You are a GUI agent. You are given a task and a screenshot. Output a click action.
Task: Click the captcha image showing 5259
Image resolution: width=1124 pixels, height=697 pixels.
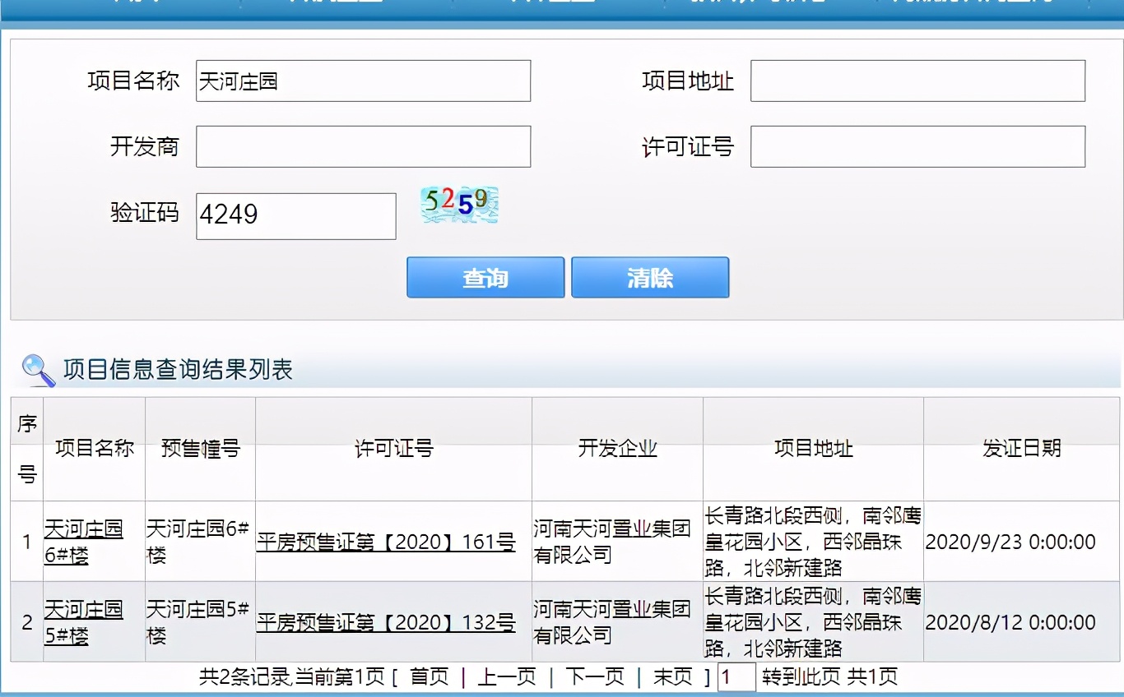click(x=458, y=205)
